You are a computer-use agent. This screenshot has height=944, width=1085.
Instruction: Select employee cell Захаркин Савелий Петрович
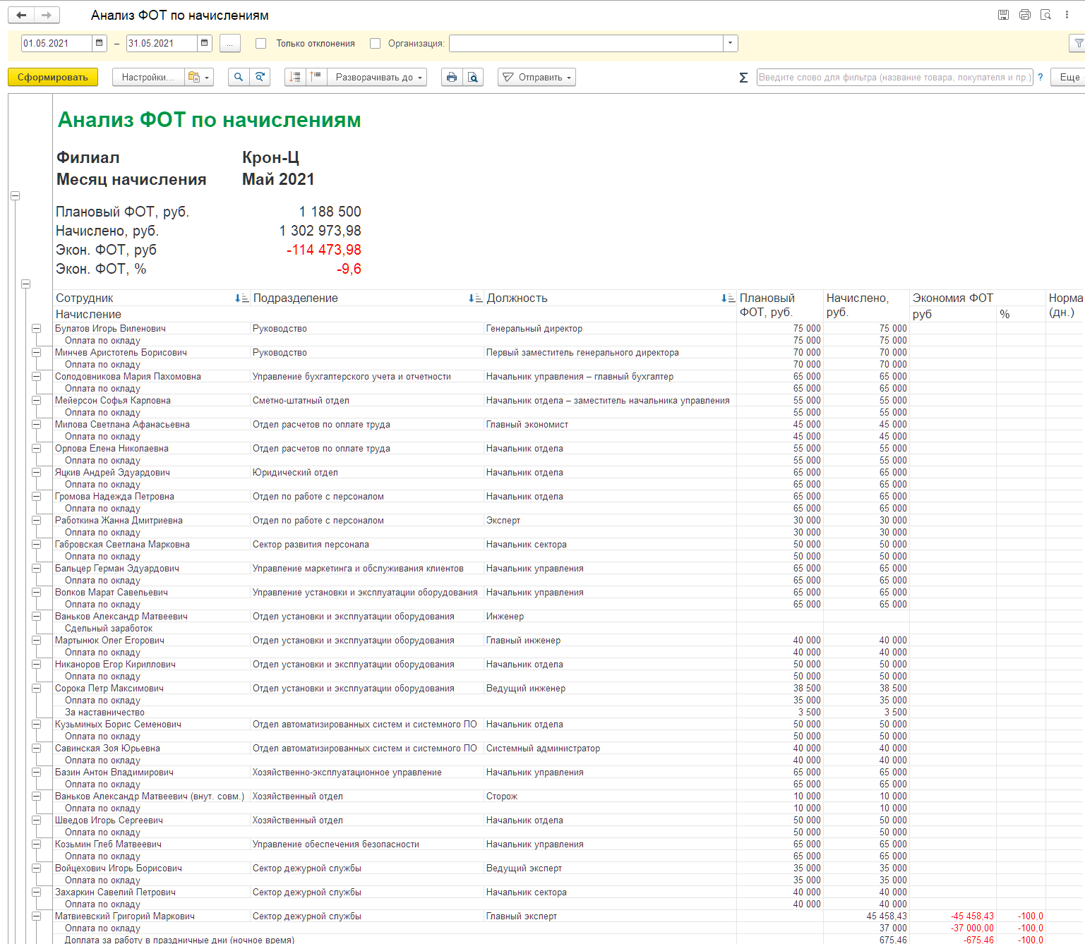tap(151, 892)
